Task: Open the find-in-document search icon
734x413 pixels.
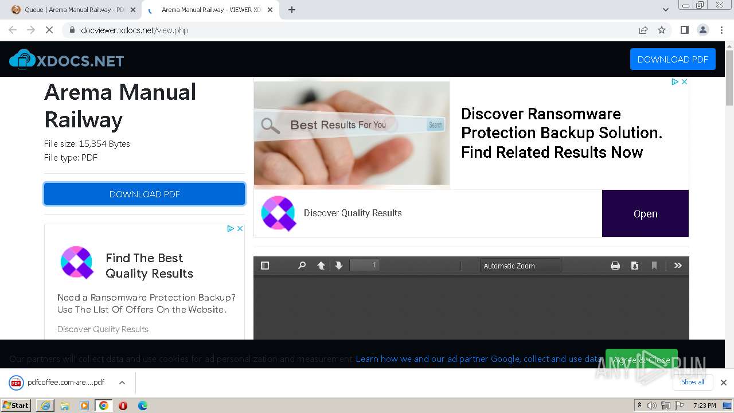Action: (x=302, y=266)
